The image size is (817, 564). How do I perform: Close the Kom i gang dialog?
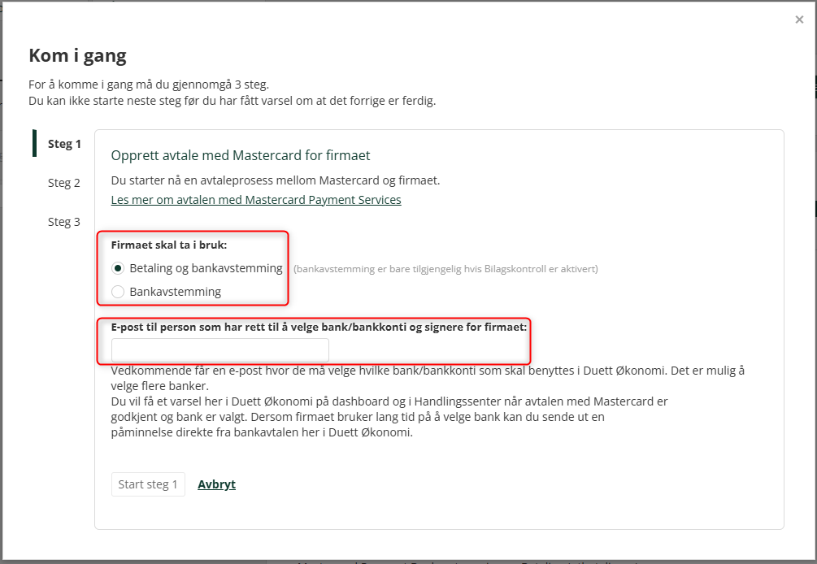click(x=799, y=20)
